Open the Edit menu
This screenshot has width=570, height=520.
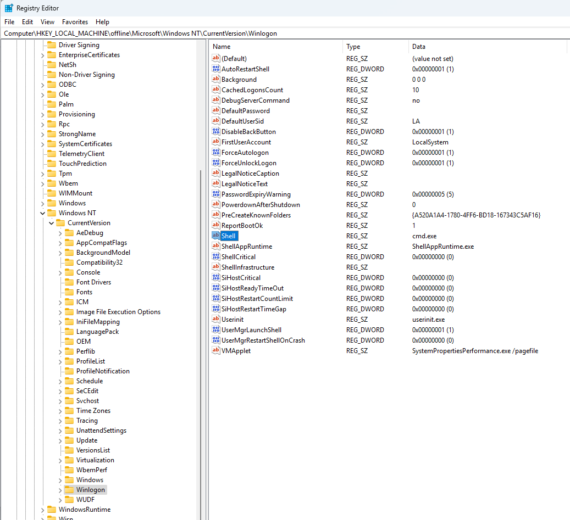coord(27,22)
